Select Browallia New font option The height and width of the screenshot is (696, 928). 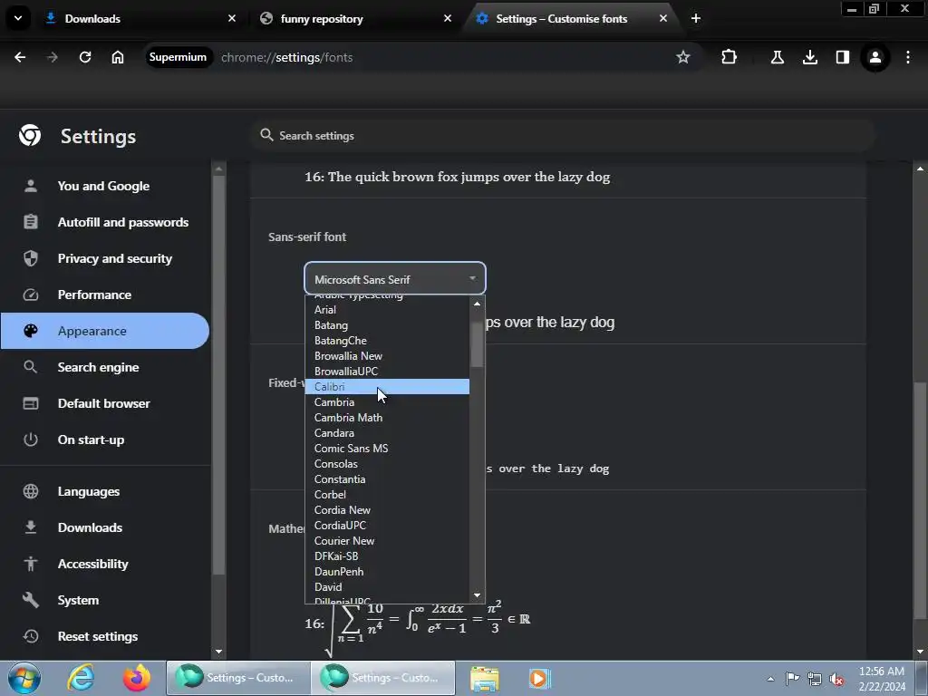coord(387,355)
